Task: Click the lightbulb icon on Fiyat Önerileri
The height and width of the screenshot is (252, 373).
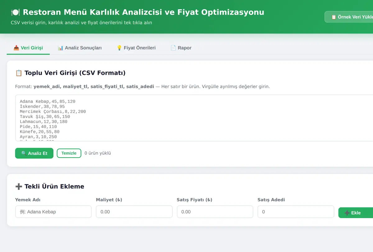Action: [119, 48]
